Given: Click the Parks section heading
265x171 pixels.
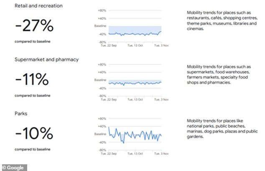Looking at the screenshot, I should click(21, 114).
